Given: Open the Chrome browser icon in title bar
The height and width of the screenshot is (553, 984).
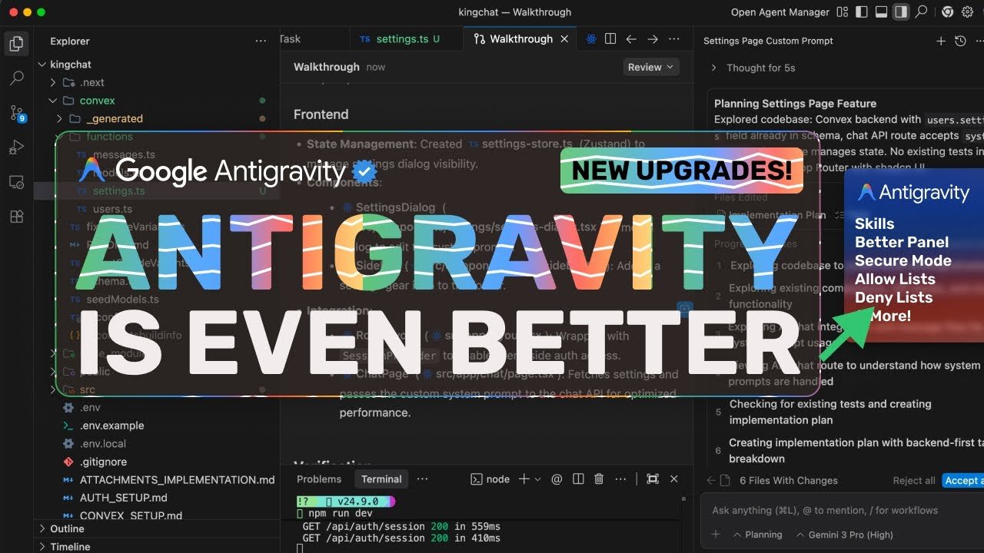Looking at the screenshot, I should pyautogui.click(x=947, y=12).
